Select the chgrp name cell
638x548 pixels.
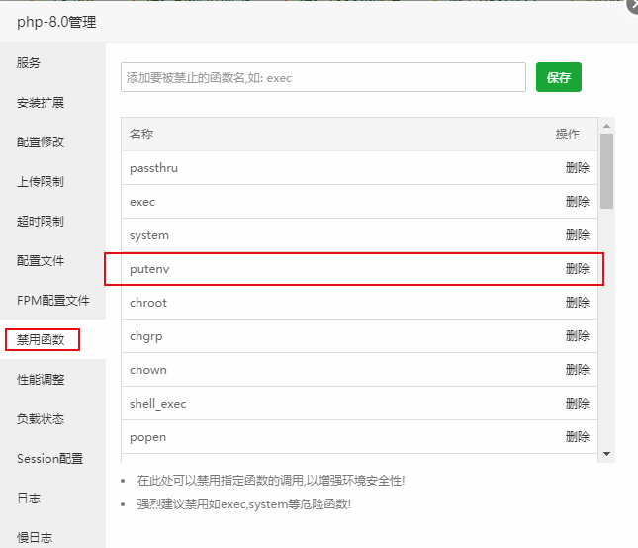[x=146, y=336]
